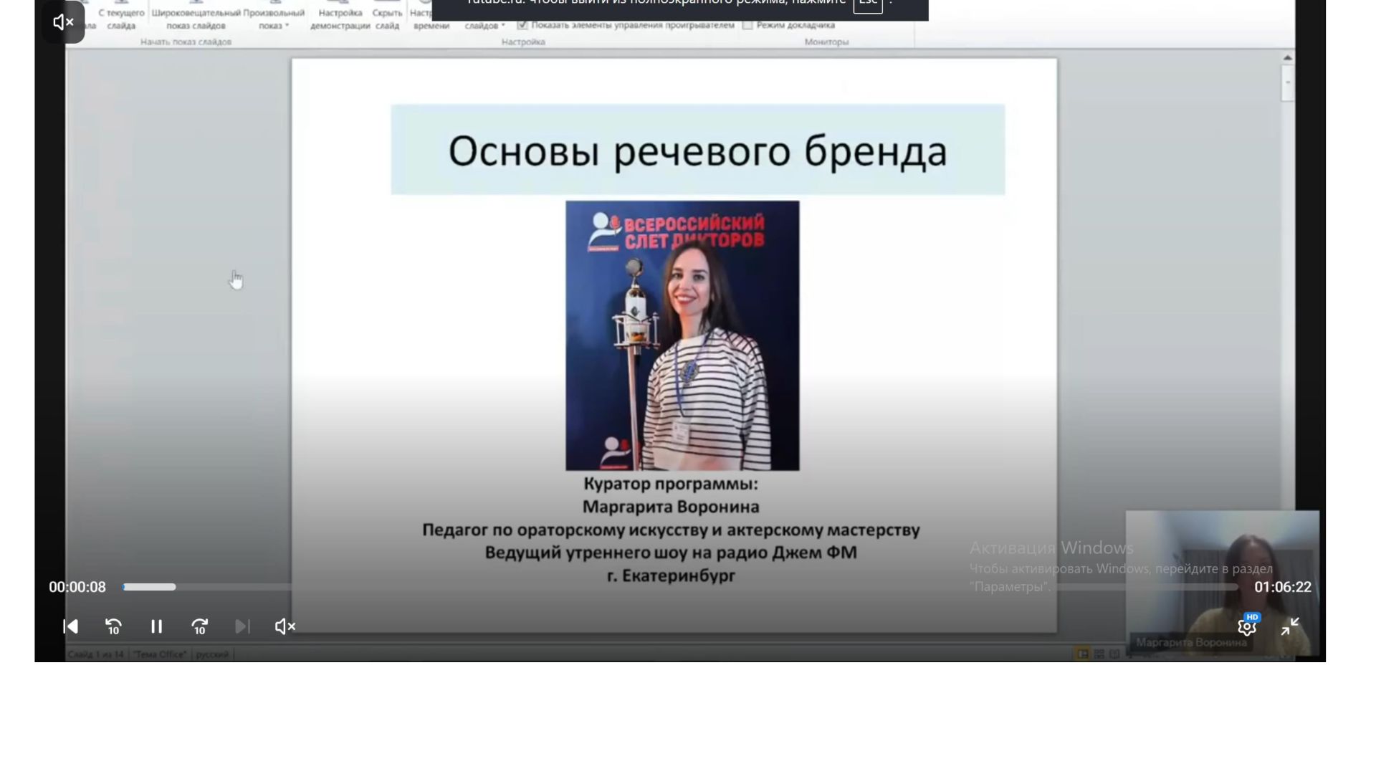Click the Esc key hint in fullscreen notice

(868, 4)
